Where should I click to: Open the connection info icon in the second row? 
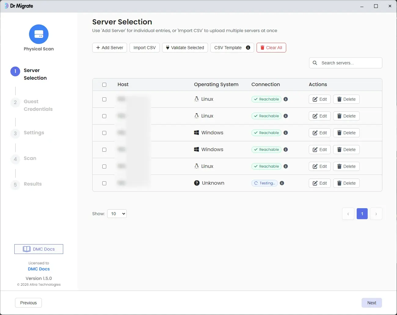pos(286,116)
